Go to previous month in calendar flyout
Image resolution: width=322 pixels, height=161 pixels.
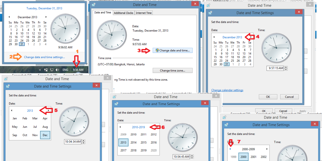point(9,17)
